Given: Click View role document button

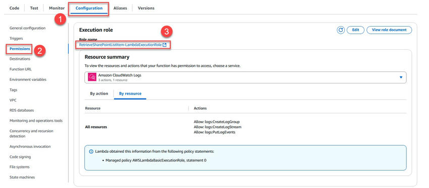Looking at the screenshot, I should coord(389,30).
